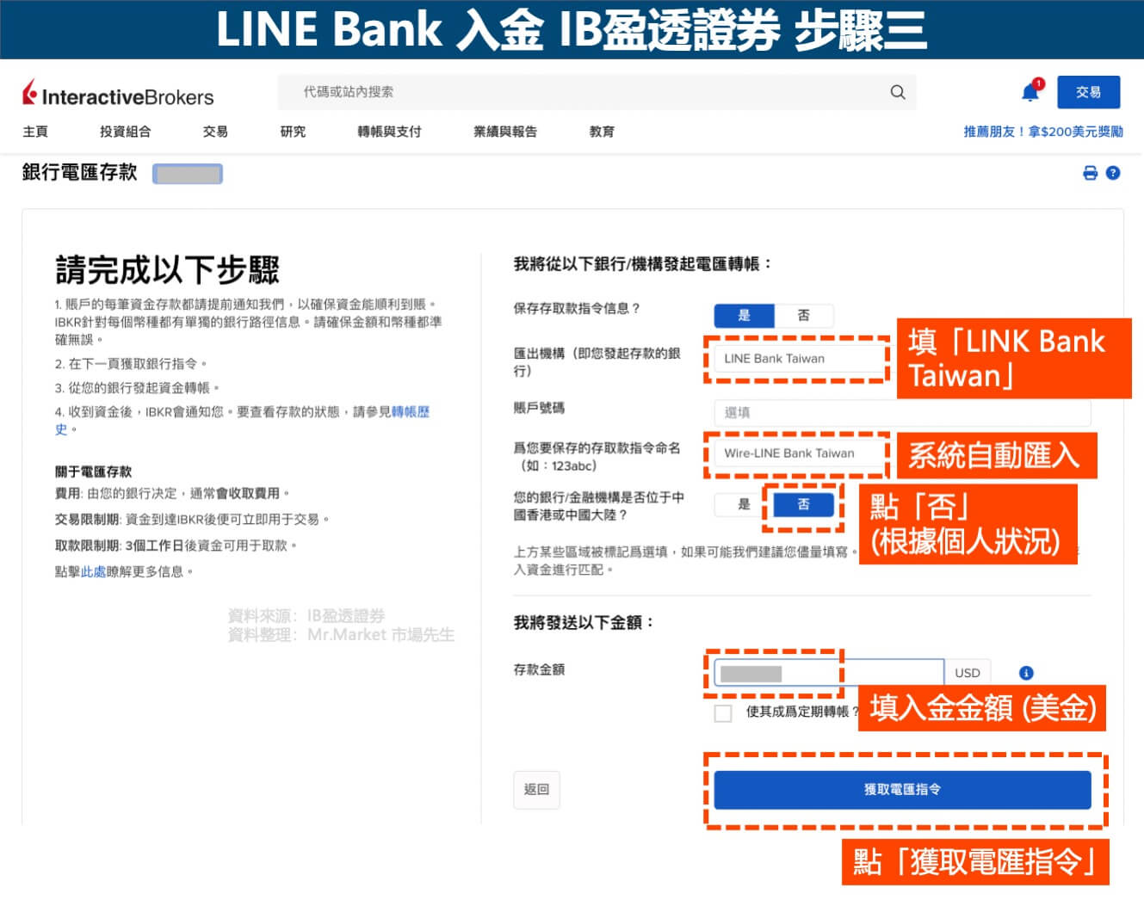
Task: Click the 代碼或站內搜索 search field
Action: click(597, 92)
